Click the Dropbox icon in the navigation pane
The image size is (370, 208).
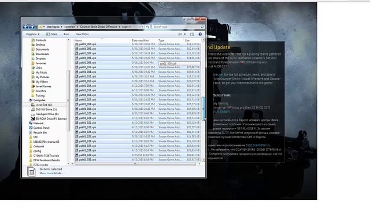[x=33, y=58]
